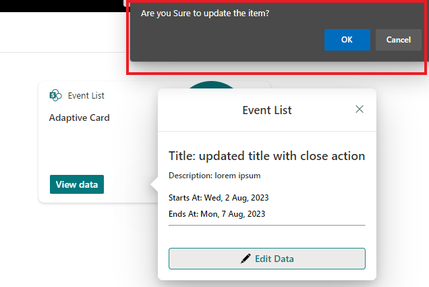Click the dialog message 'Are you Sure to update the item?'

(205, 13)
